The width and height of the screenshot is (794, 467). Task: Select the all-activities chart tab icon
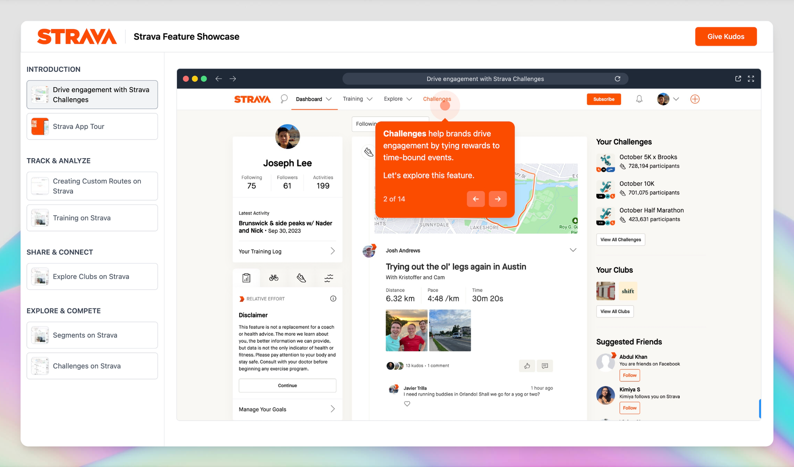[247, 278]
